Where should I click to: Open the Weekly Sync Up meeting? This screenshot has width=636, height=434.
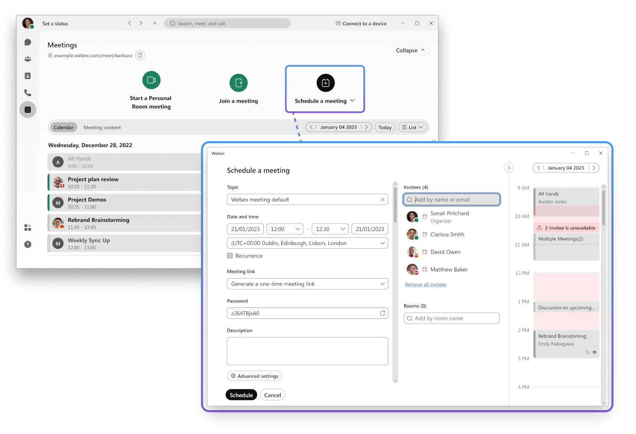[x=125, y=244]
